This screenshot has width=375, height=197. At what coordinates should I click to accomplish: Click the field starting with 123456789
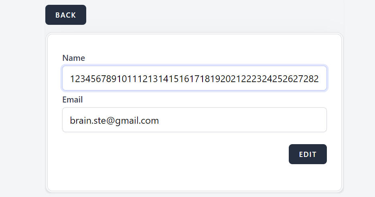pos(194,78)
